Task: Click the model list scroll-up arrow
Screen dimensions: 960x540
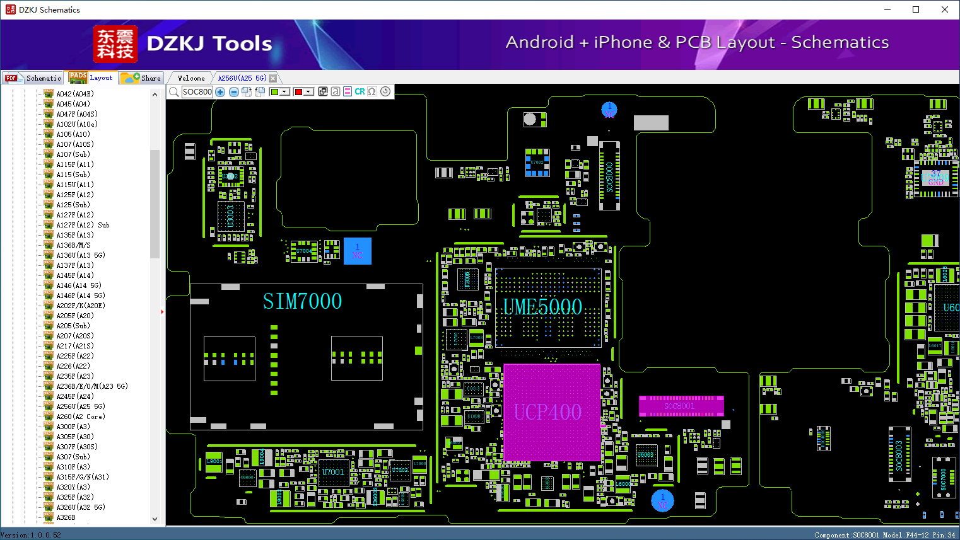Action: (x=155, y=95)
